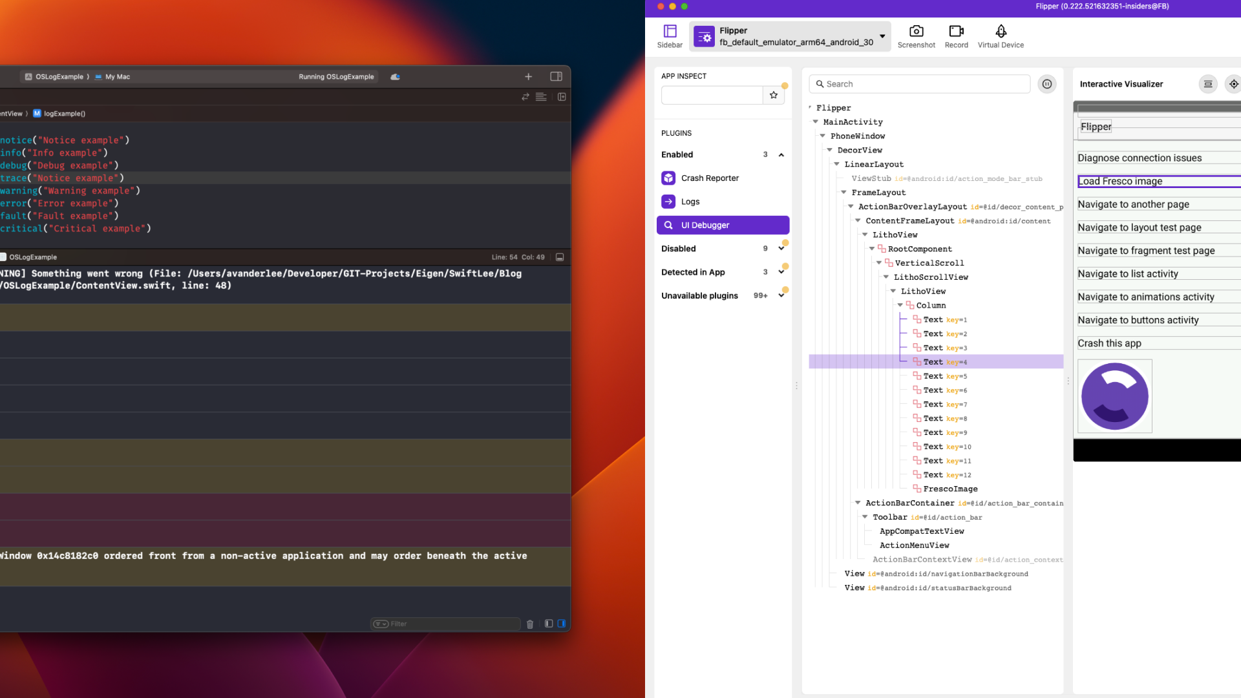Expand Unavailable plugins section
This screenshot has width=1241, height=698.
click(781, 295)
